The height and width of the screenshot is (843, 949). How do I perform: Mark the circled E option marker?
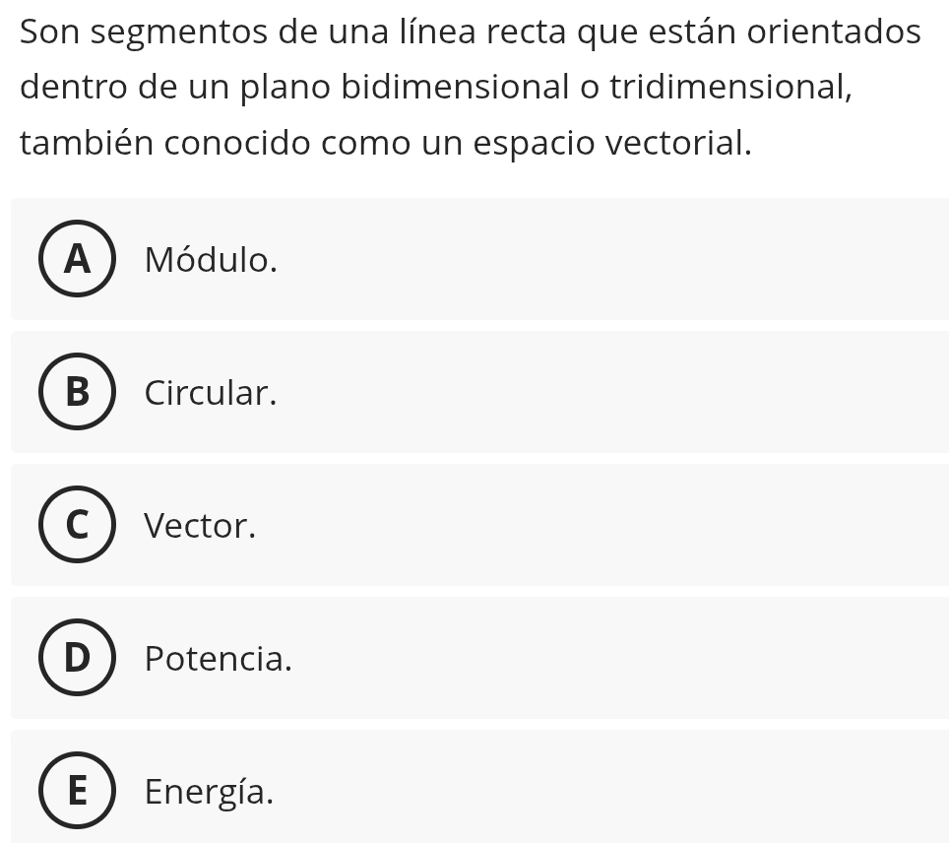(76, 792)
